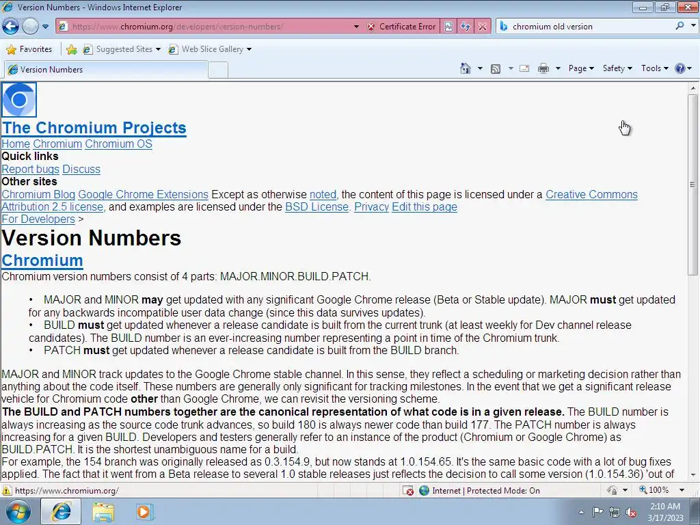Open the BSD License link
Screen dimensions: 700x525
[317, 206]
